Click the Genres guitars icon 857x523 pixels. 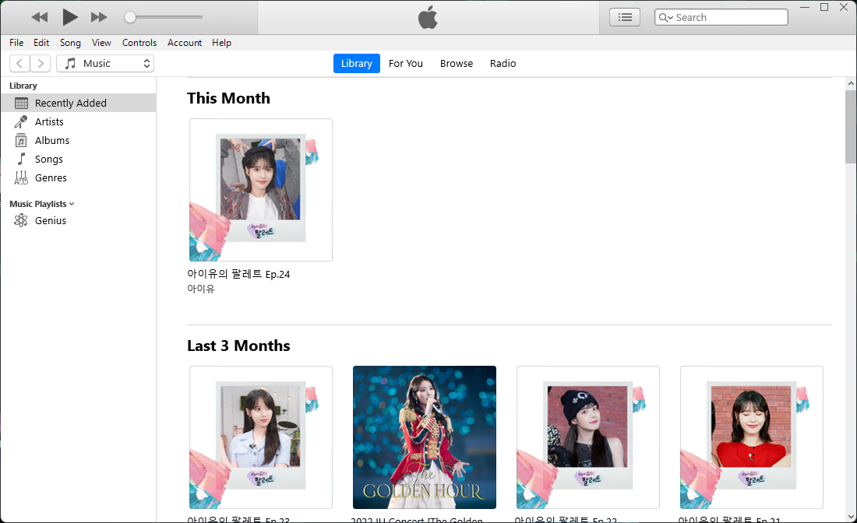[21, 177]
